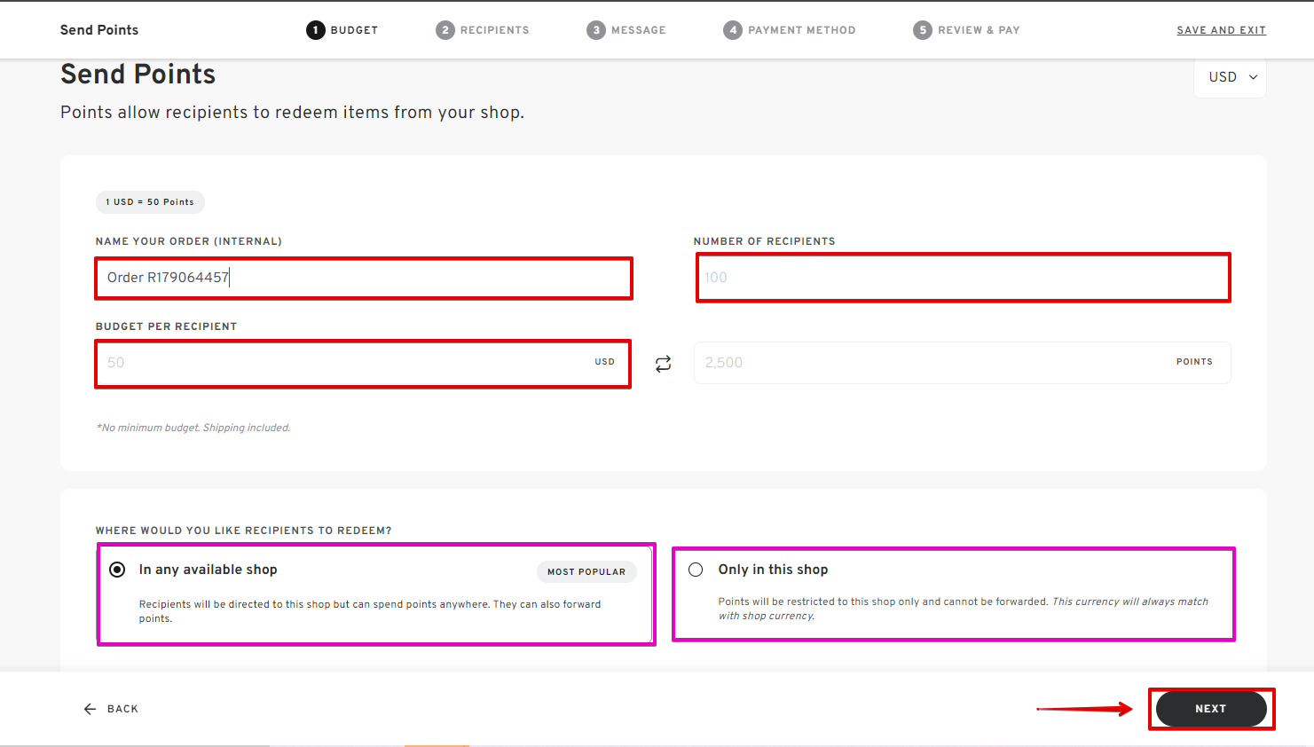This screenshot has height=747, width=1314.
Task: Click the back arrow icon
Action: tap(89, 708)
